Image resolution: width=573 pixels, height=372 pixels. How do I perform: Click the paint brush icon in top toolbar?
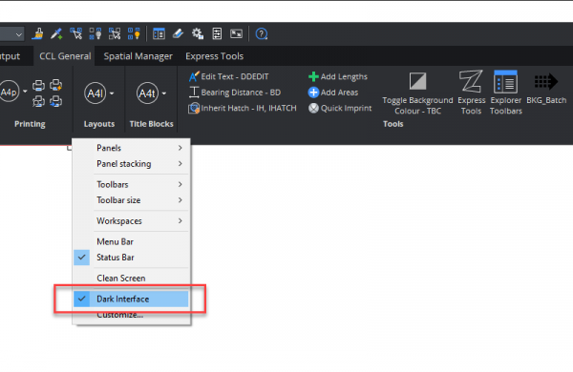click(37, 34)
